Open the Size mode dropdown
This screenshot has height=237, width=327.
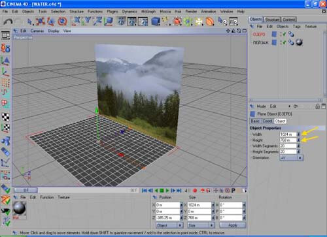(201, 225)
